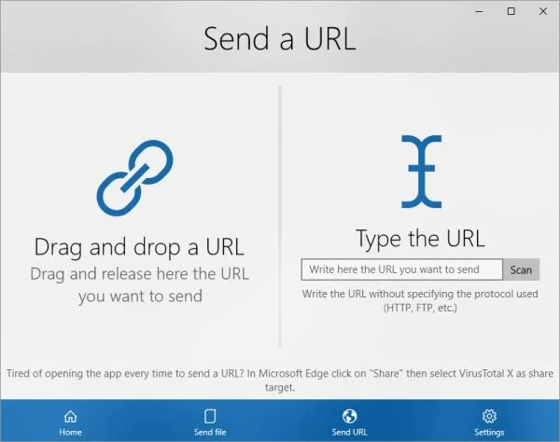Image resolution: width=560 pixels, height=442 pixels.
Task: Click the 'Send a URL' page heading
Action: pos(280,38)
